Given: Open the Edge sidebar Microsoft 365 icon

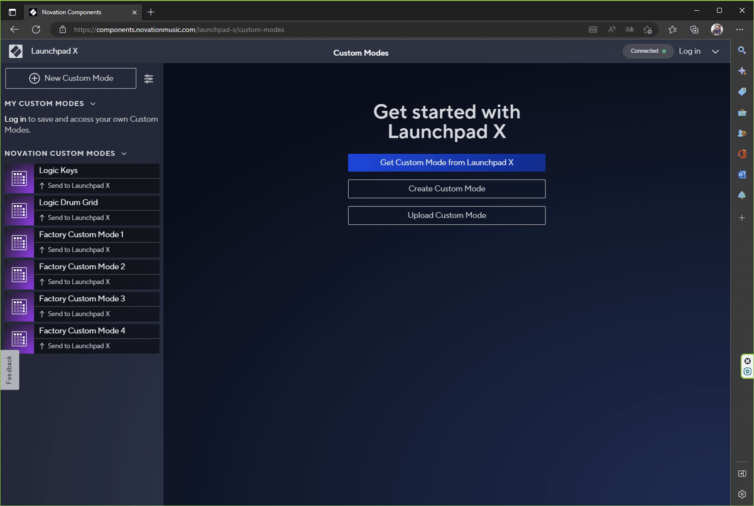Looking at the screenshot, I should pos(742,154).
